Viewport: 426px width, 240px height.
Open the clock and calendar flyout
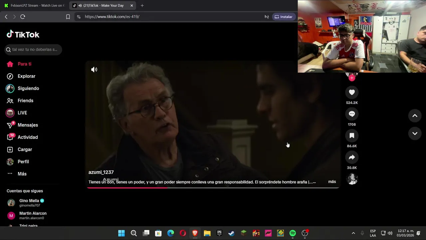click(x=405, y=233)
